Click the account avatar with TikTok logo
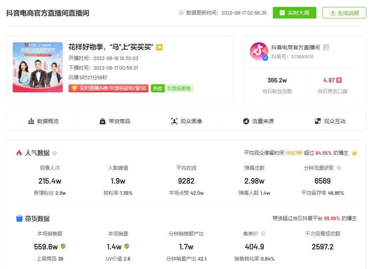The image size is (371, 269). 259,52
